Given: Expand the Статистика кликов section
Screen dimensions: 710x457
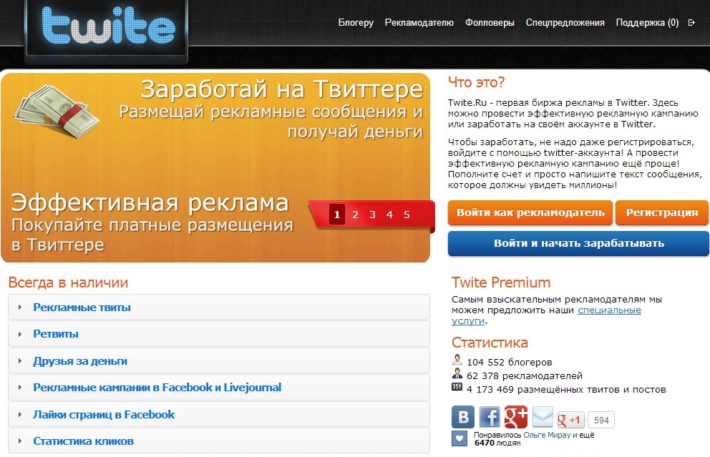Looking at the screenshot, I should click(x=219, y=441).
